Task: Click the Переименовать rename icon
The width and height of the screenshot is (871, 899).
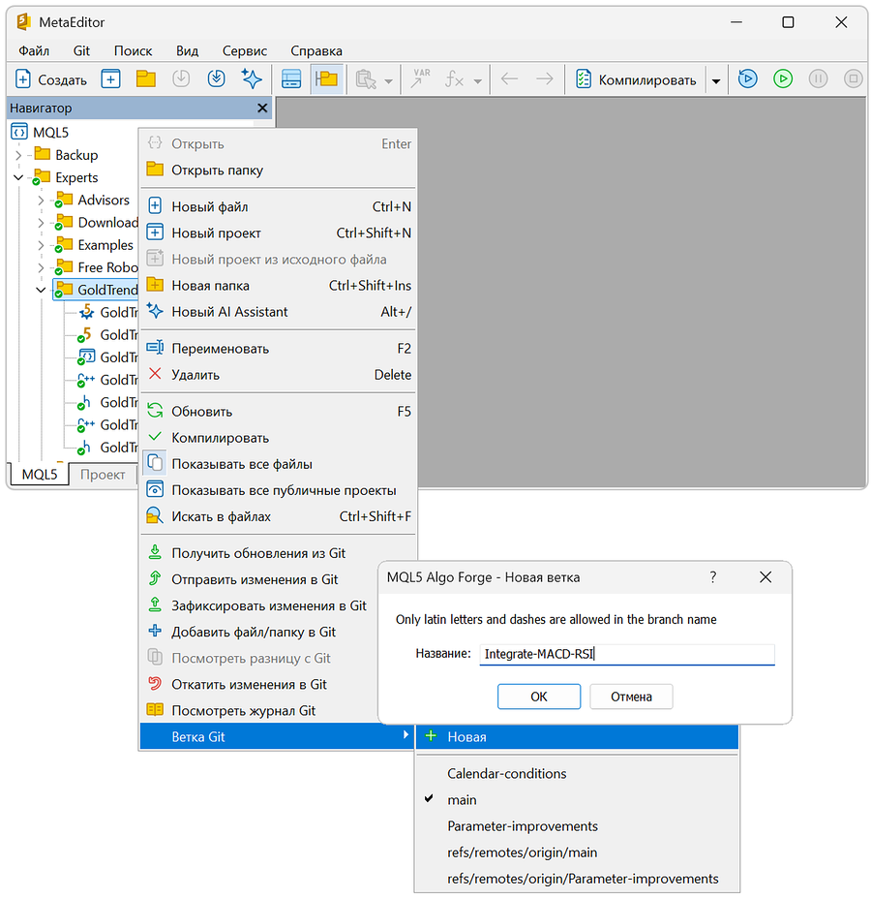Action: [x=155, y=348]
